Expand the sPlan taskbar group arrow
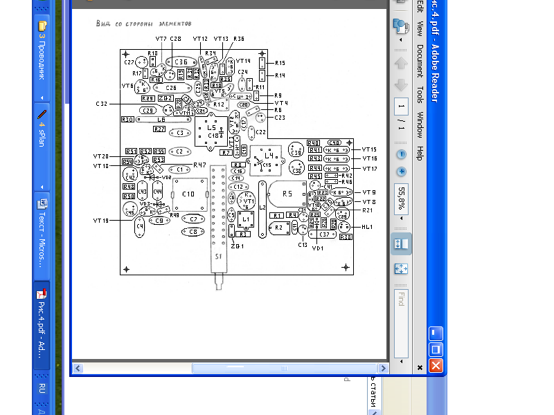Screen dimensions: 554x415 [42, 187]
